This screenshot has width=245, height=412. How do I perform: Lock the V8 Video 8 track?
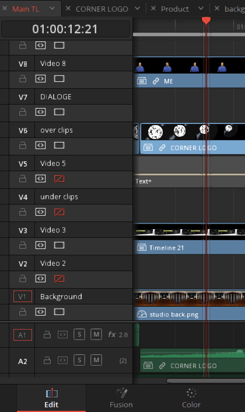[x=23, y=78]
